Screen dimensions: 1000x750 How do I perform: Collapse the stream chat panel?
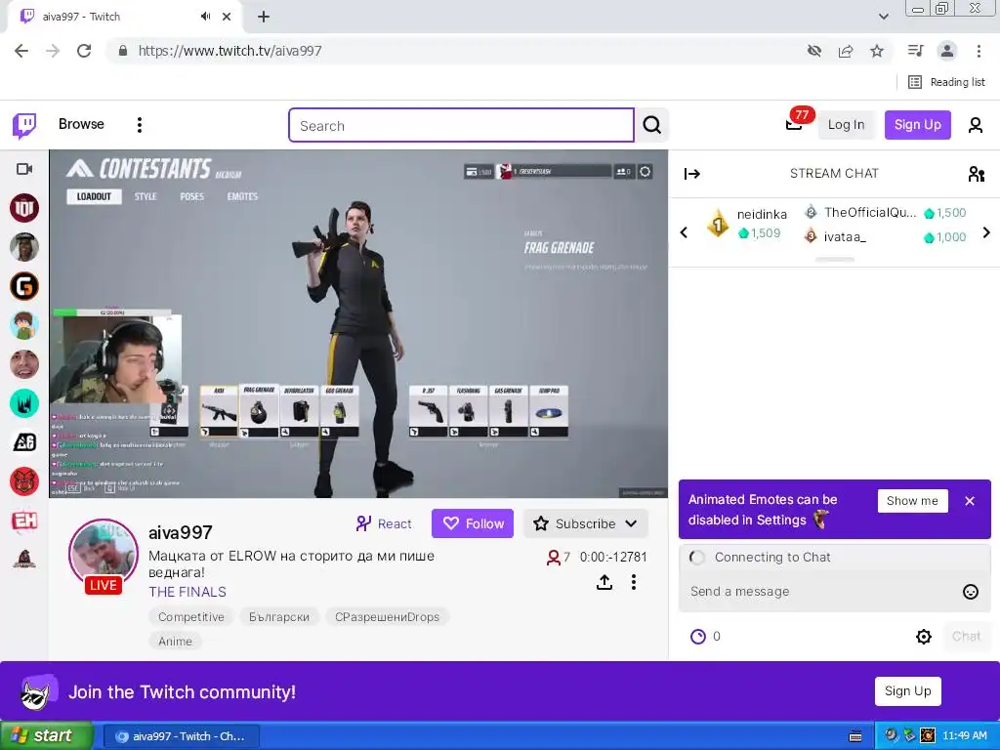coord(692,174)
